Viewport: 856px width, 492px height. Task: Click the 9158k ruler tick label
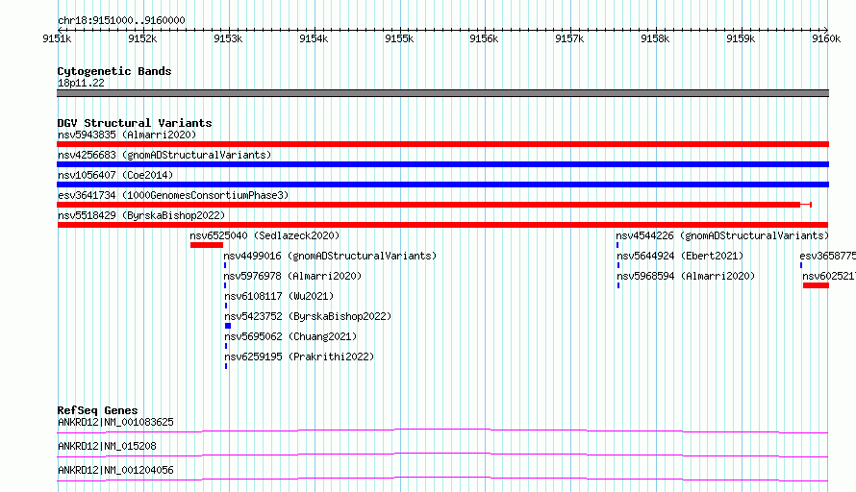point(655,38)
